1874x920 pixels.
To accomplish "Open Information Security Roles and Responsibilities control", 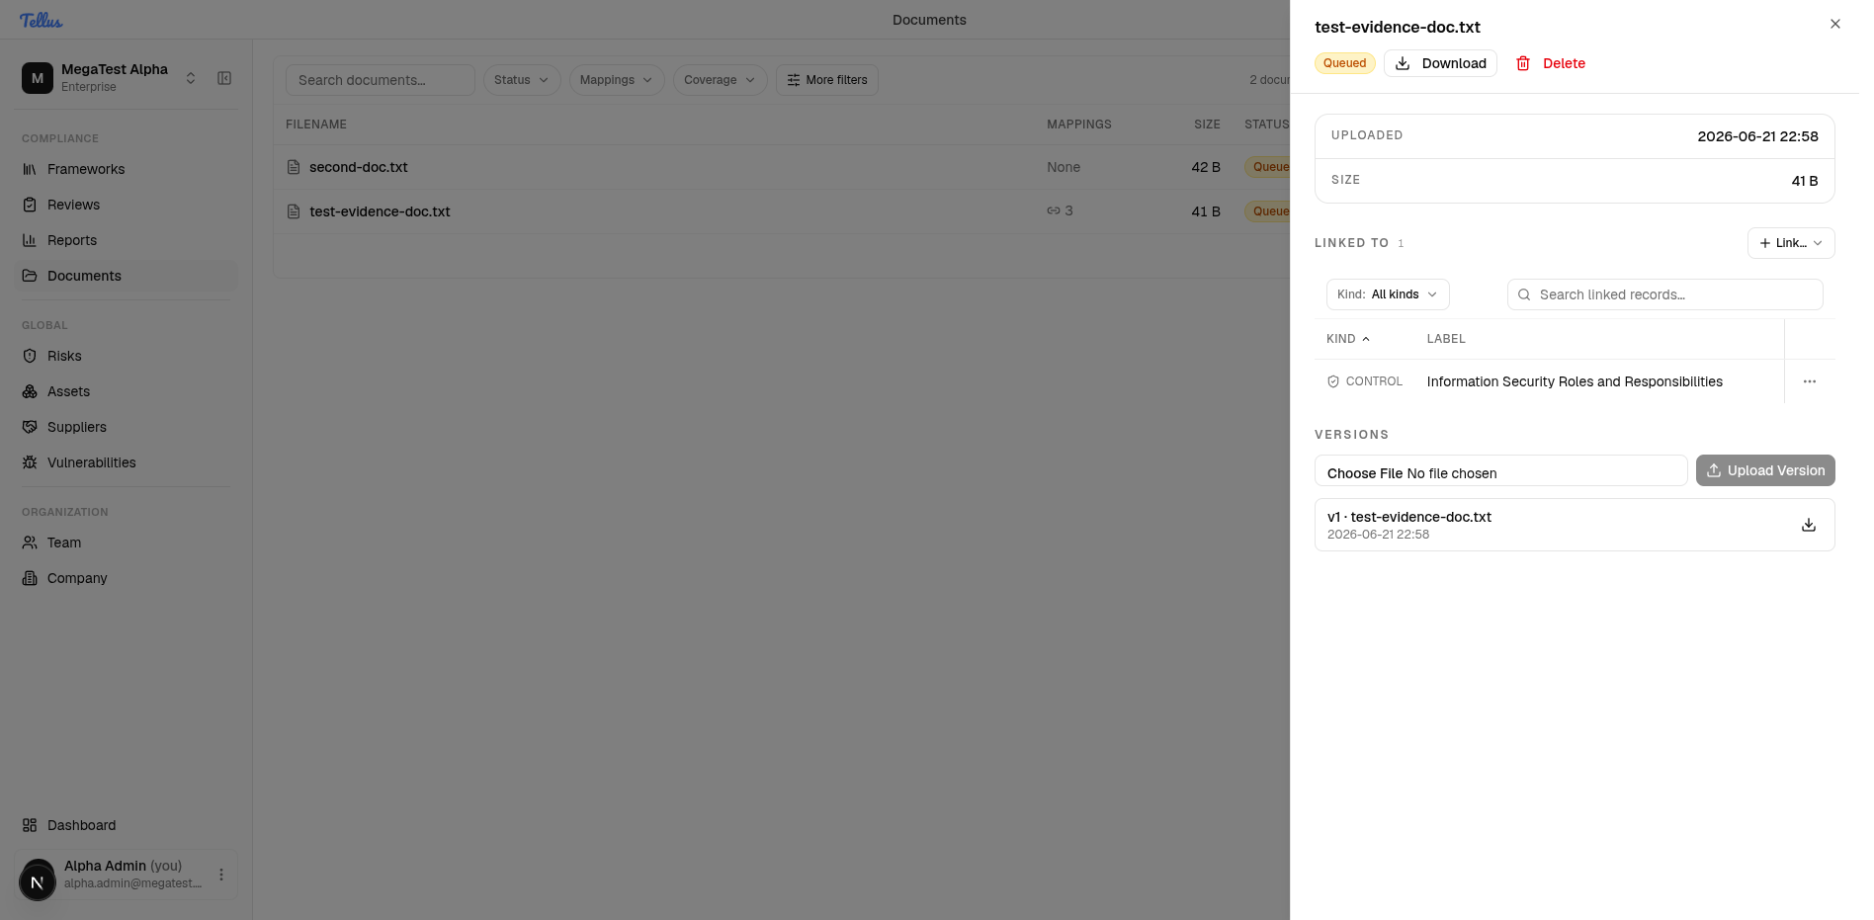I will 1575,381.
